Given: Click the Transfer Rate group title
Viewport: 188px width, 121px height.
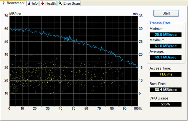Looking at the screenshot, I should [160, 23].
